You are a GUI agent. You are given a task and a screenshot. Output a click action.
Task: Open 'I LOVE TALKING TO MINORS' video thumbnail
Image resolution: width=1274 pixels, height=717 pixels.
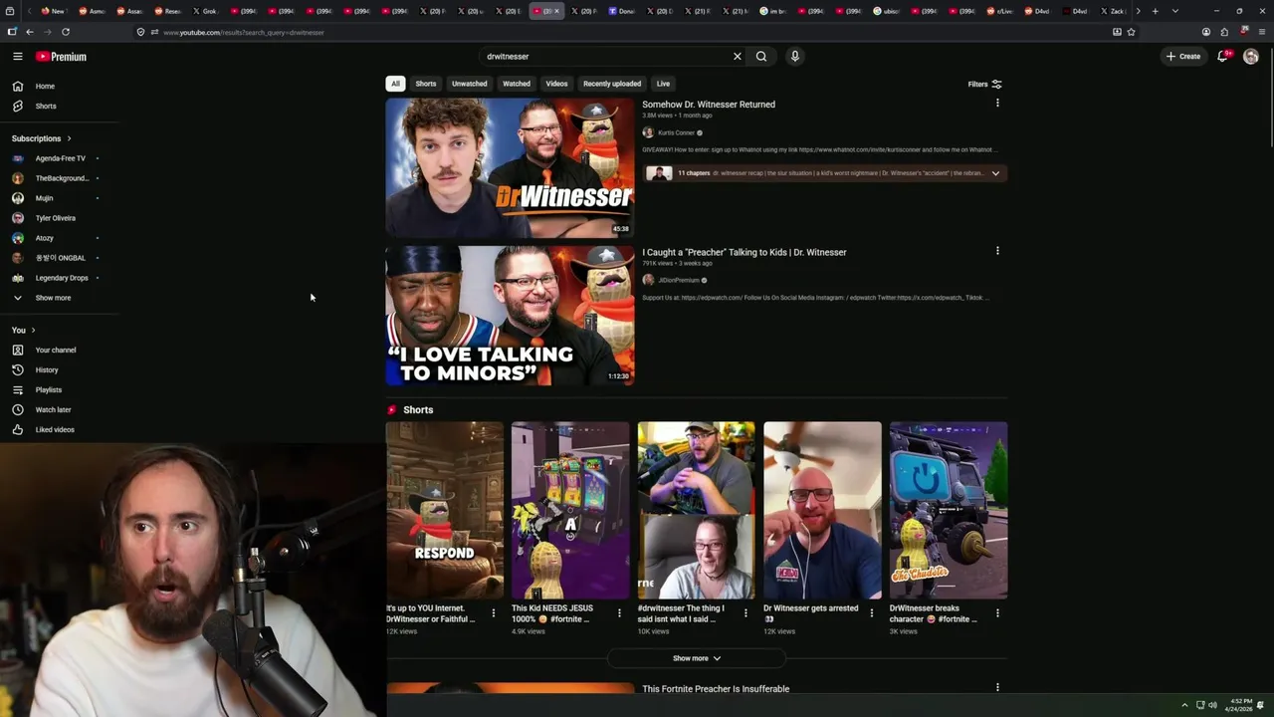click(x=510, y=316)
